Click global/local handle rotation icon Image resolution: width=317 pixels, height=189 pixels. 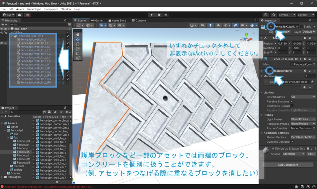click(88, 25)
